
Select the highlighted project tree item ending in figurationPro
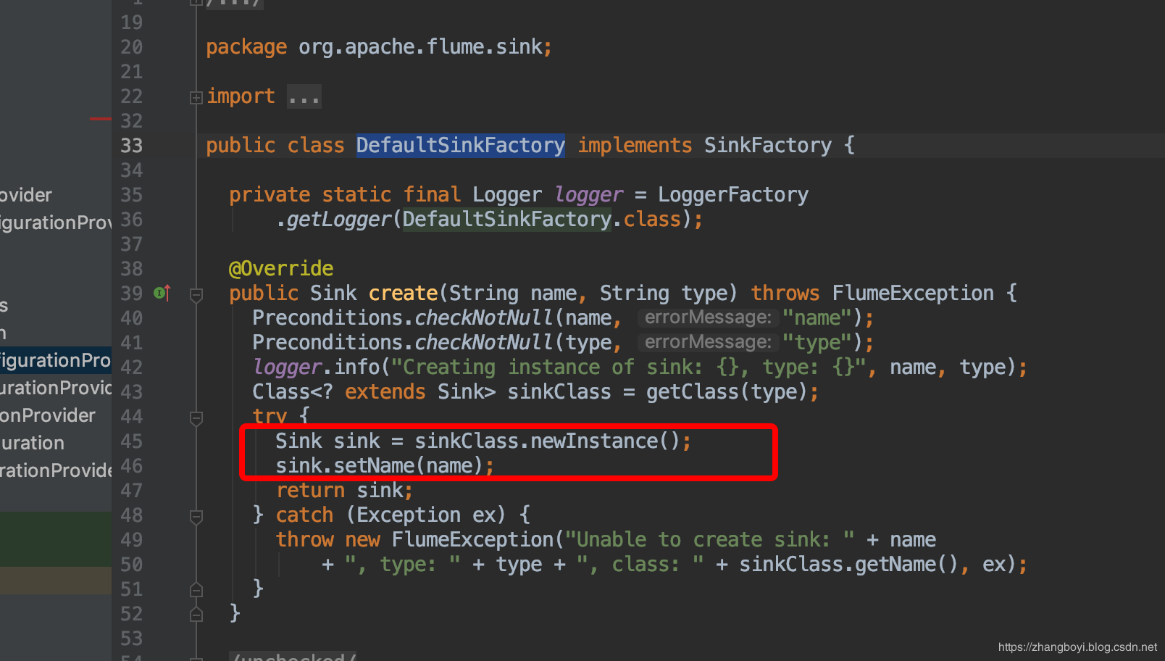(x=56, y=360)
